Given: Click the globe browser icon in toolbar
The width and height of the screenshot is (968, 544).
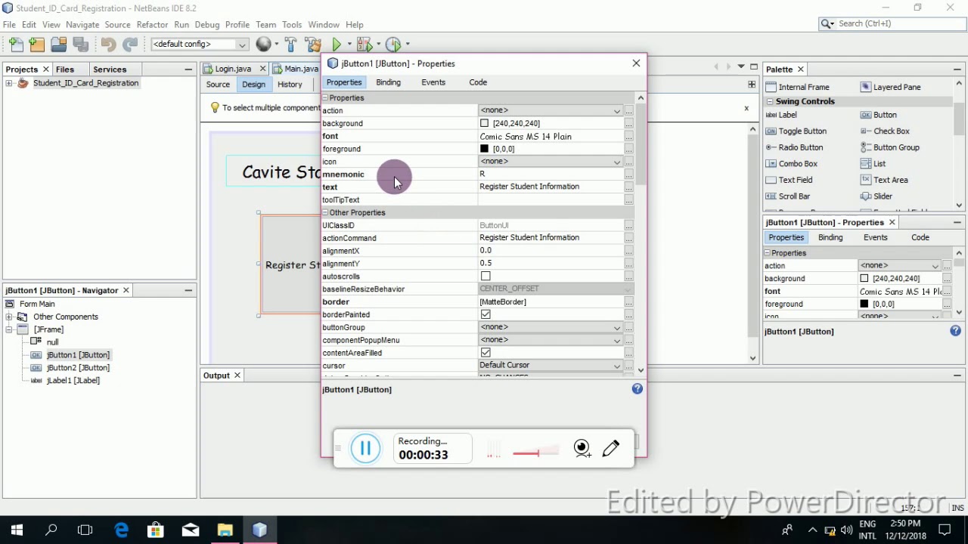Looking at the screenshot, I should [x=263, y=45].
